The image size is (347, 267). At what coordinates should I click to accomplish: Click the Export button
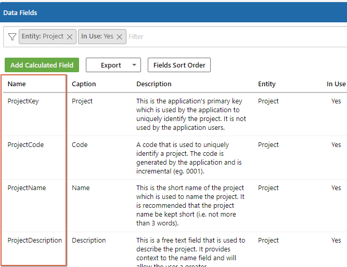(113, 65)
